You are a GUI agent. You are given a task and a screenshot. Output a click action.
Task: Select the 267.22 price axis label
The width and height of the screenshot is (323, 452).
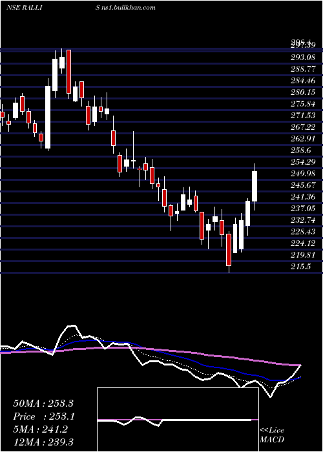point(302,127)
